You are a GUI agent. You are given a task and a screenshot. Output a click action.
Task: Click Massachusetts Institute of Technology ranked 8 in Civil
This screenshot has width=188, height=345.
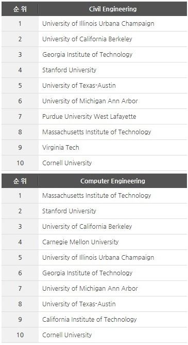click(96, 132)
